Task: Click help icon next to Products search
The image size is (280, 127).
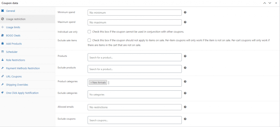Action: tap(185, 56)
